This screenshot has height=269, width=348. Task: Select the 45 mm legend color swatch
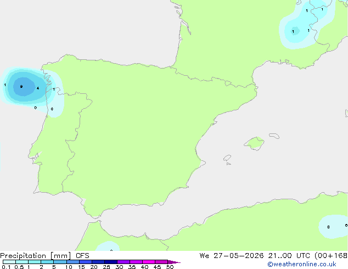(161, 262)
